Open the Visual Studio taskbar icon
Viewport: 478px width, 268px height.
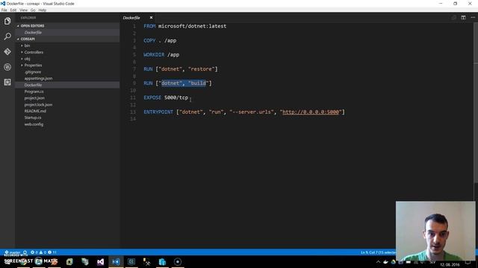(100, 261)
